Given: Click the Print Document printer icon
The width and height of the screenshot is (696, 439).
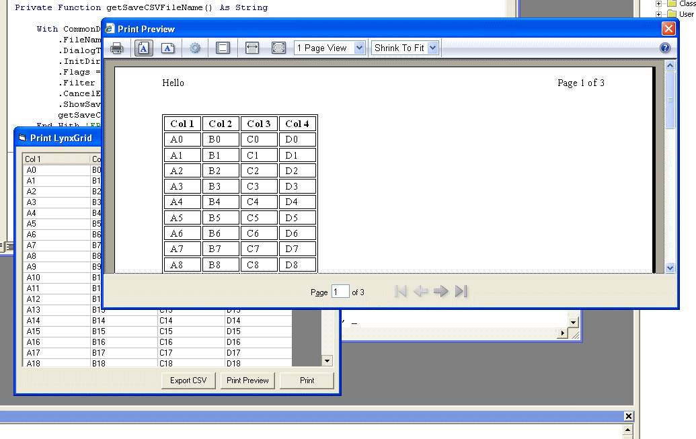Looking at the screenshot, I should [x=117, y=48].
